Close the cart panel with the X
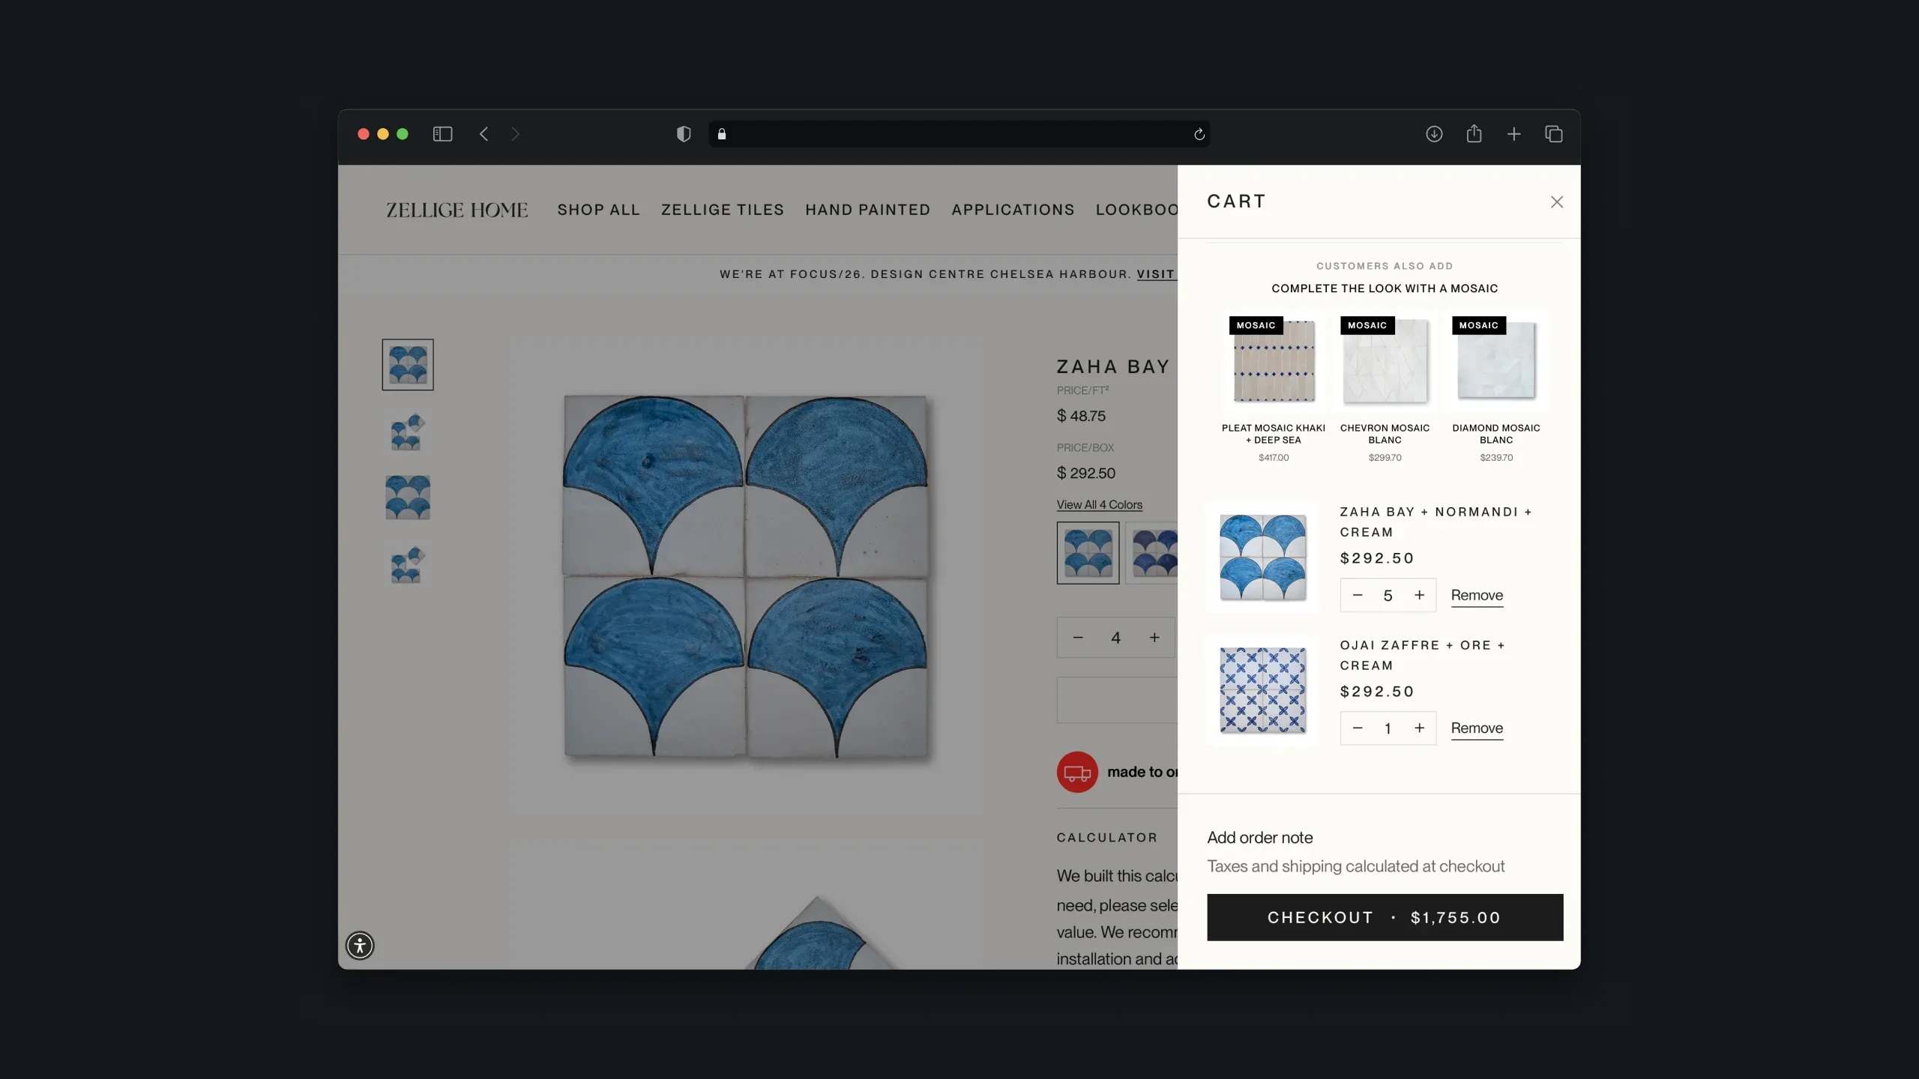Viewport: 1919px width, 1079px height. click(x=1557, y=202)
